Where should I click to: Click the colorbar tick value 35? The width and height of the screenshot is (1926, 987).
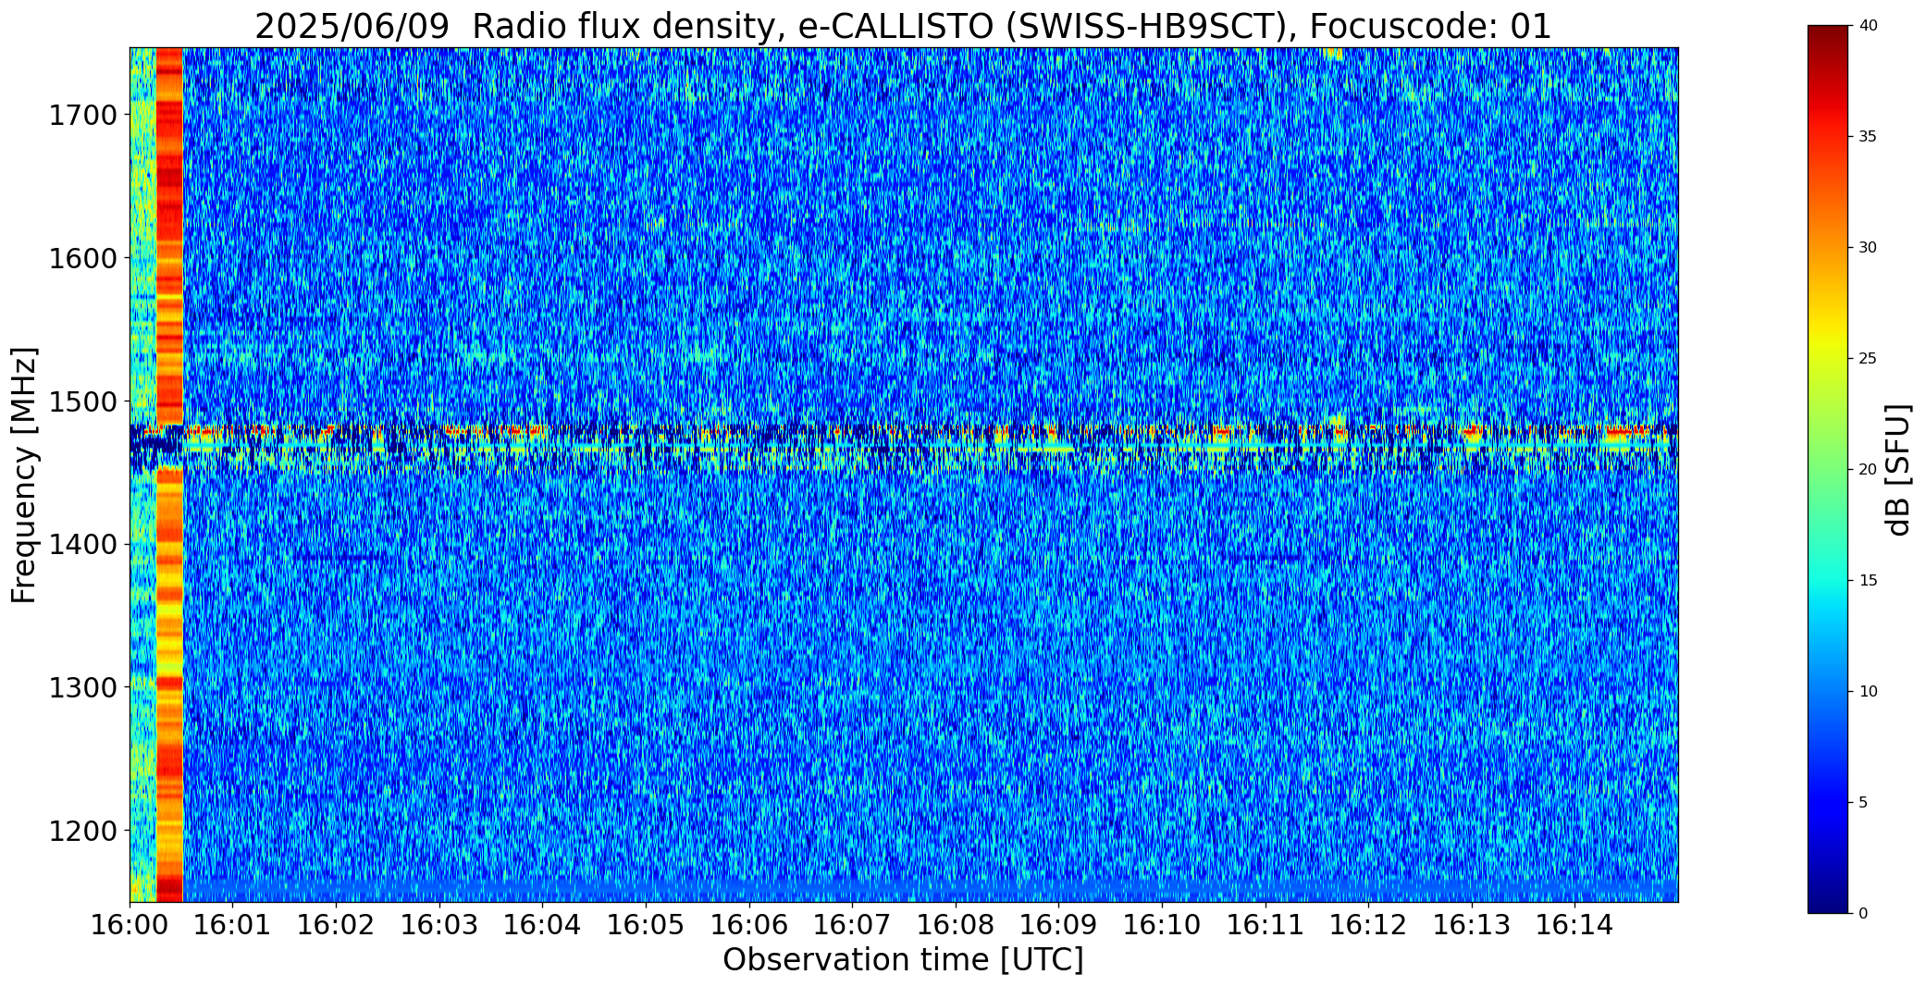pos(1868,137)
